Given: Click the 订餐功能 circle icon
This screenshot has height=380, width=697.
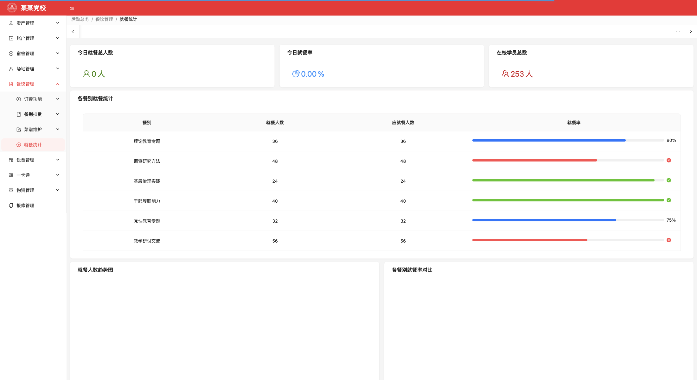Looking at the screenshot, I should (x=19, y=99).
